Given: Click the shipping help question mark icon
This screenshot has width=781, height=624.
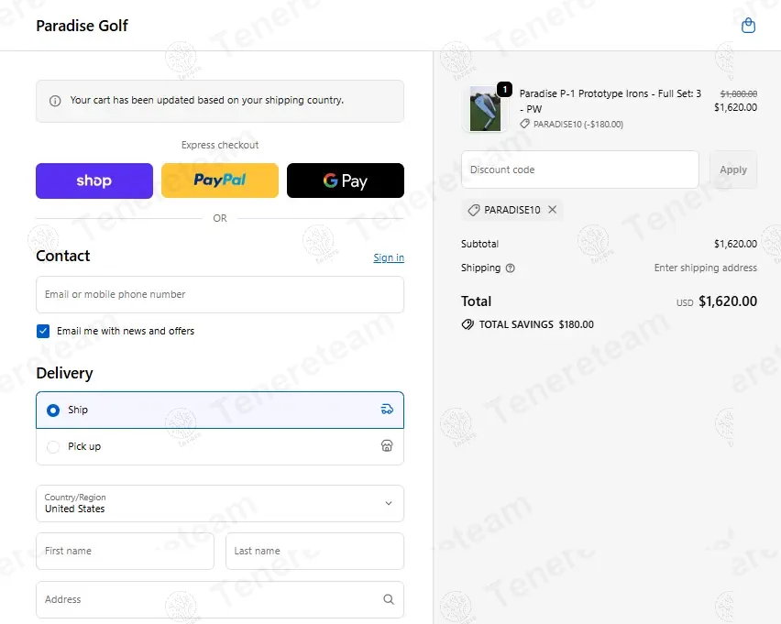Looking at the screenshot, I should (x=511, y=268).
